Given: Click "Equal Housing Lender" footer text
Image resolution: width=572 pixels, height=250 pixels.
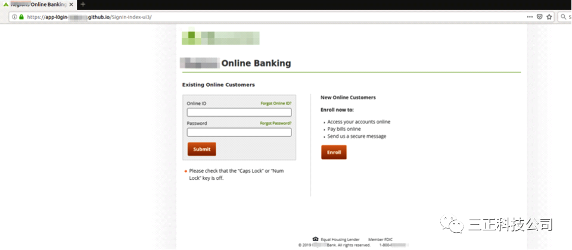Looking at the screenshot, I should pos(340,239).
